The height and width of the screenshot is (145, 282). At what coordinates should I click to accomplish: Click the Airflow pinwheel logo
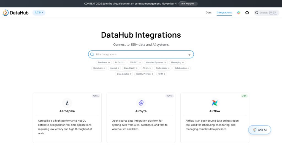(215, 103)
